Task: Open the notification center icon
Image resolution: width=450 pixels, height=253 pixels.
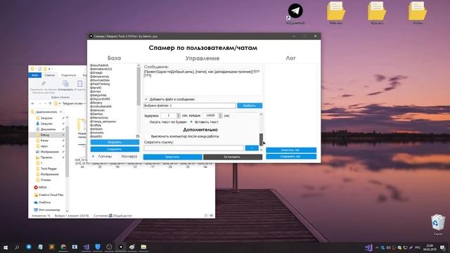Action: pos(442,247)
